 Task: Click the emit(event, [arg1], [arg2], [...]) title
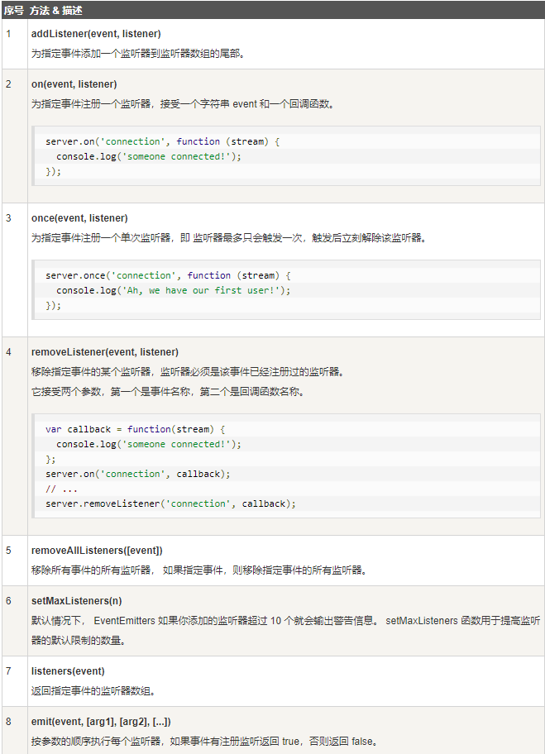pos(101,721)
